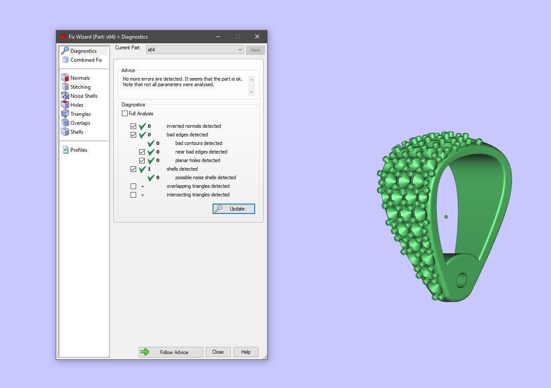Viewport: 551px width, 388px height.
Task: Click the Update button
Action: (234, 209)
